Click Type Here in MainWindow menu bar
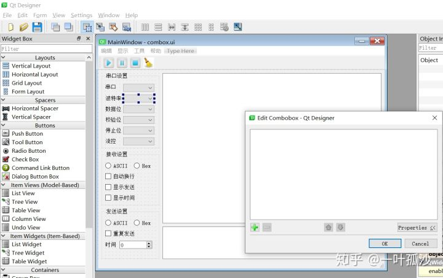The width and height of the screenshot is (443, 278). [x=180, y=51]
